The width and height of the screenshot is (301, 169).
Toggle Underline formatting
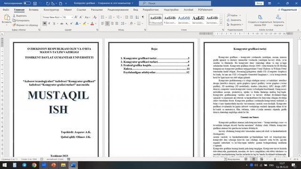[x=54, y=23]
